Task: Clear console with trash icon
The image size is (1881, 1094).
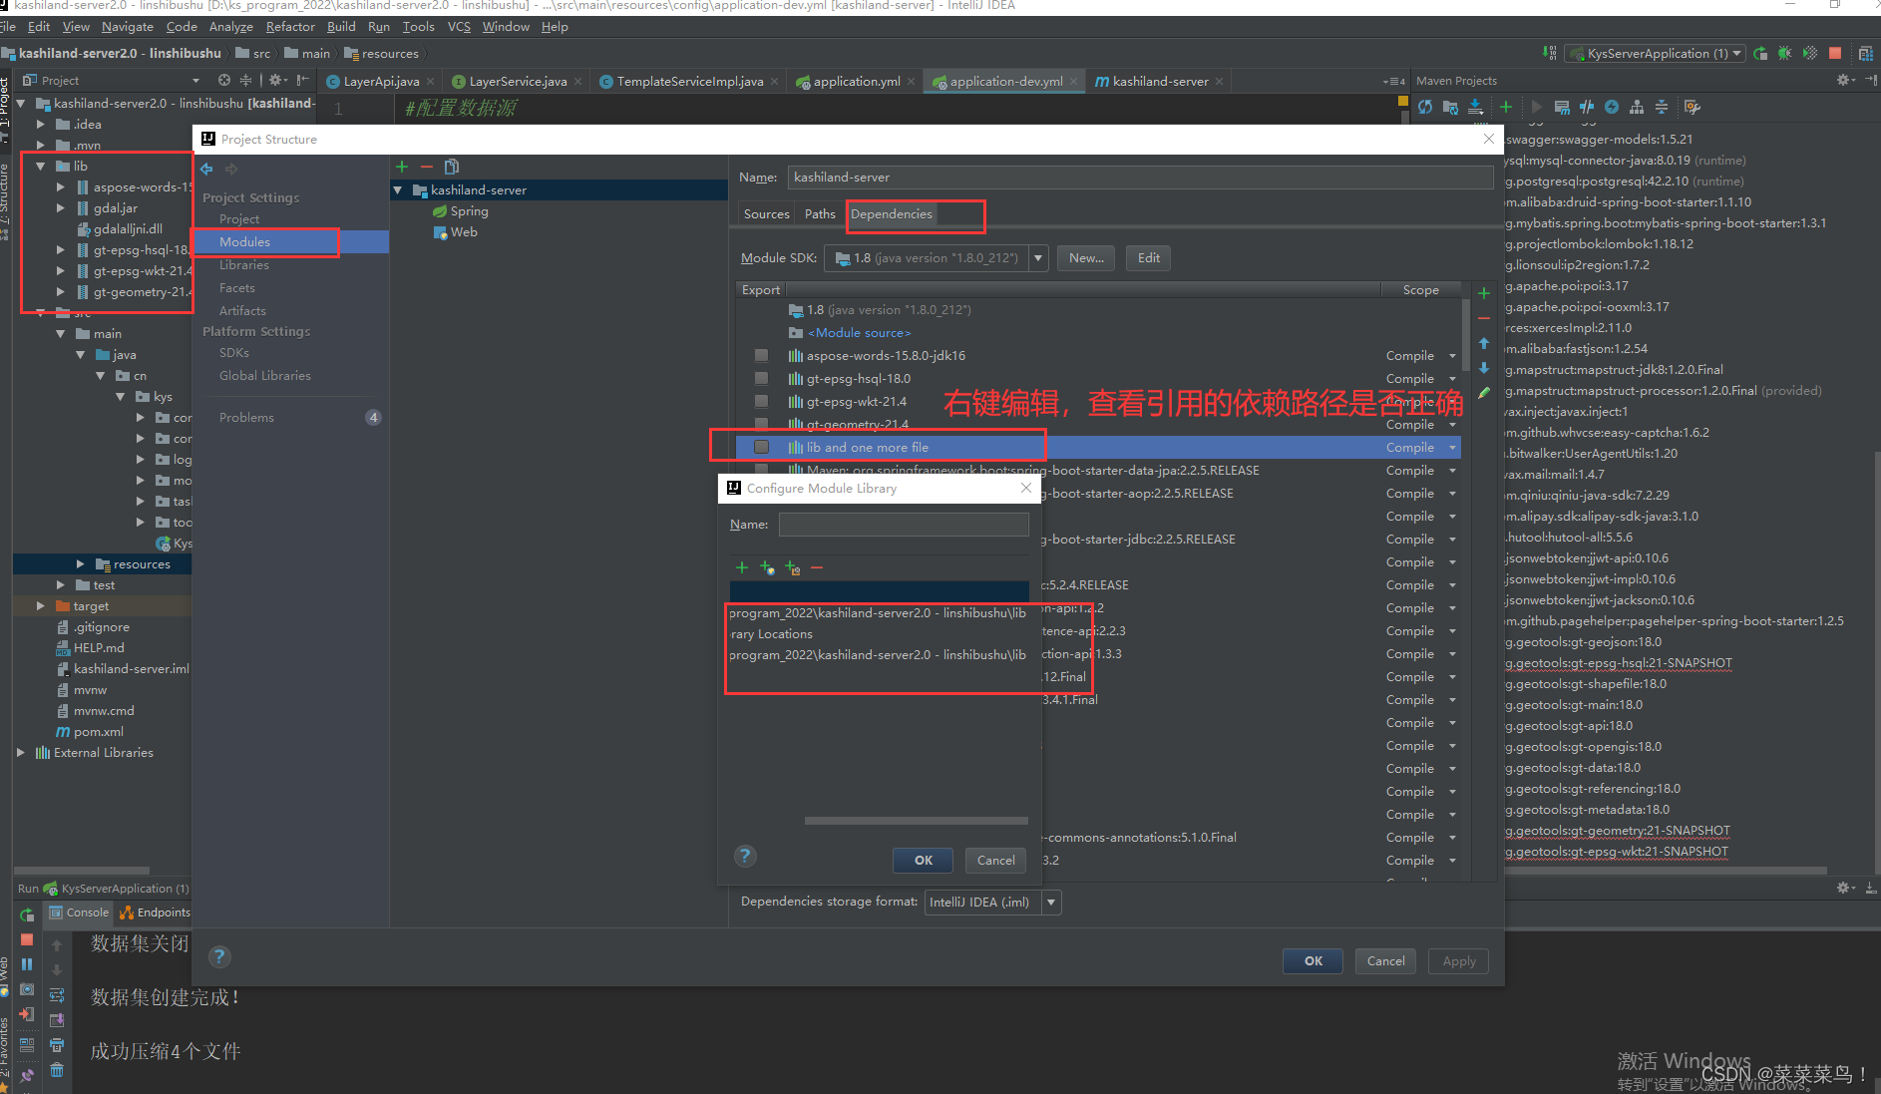Action: pyautogui.click(x=57, y=1070)
